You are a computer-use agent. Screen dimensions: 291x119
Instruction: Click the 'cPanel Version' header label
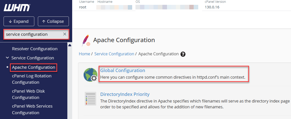tap(215, 2)
